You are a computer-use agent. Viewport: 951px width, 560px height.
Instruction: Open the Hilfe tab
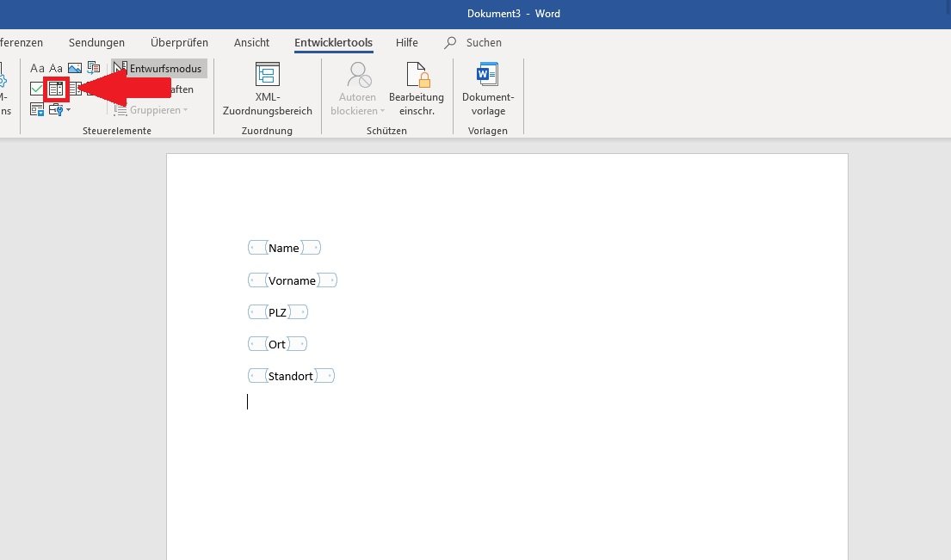[x=407, y=42]
